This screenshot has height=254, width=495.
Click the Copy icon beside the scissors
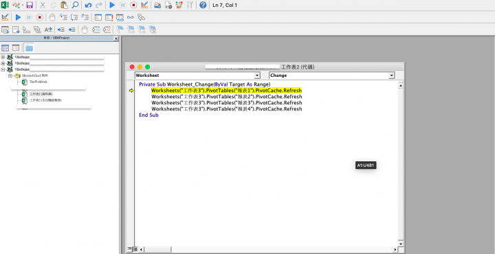(53, 5)
